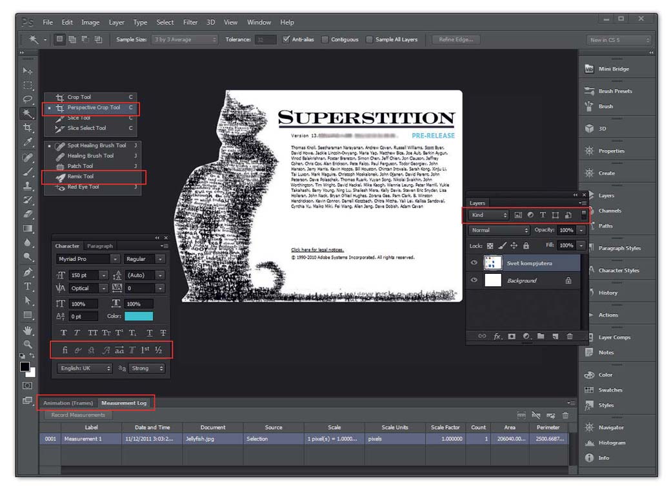This screenshot has height=489, width=671.
Task: Click the Tolerance input field
Action: (x=265, y=39)
